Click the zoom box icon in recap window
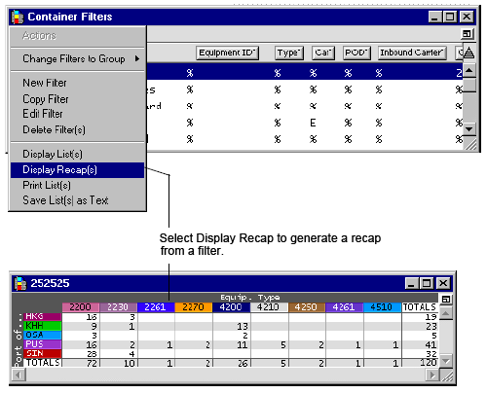Viewport: 487px width, 393px height. click(x=446, y=299)
